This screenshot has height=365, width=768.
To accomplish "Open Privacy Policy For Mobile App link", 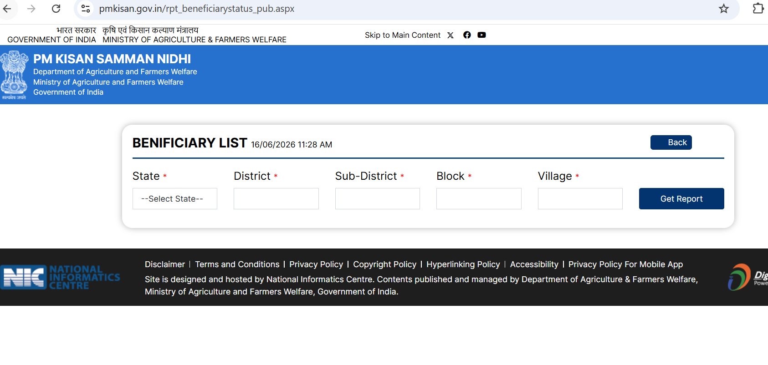I will click(x=625, y=264).
